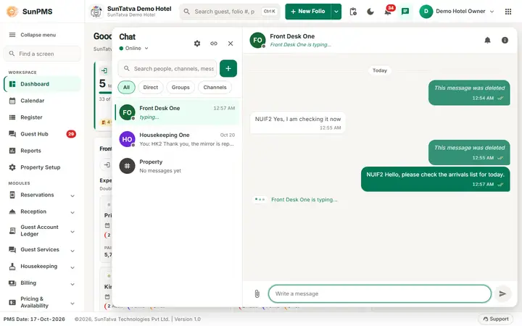
Task: Open notifications bell with 34 badge
Action: (388, 12)
